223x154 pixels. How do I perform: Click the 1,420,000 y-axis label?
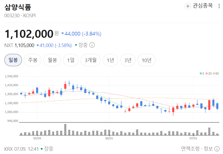click(11, 85)
